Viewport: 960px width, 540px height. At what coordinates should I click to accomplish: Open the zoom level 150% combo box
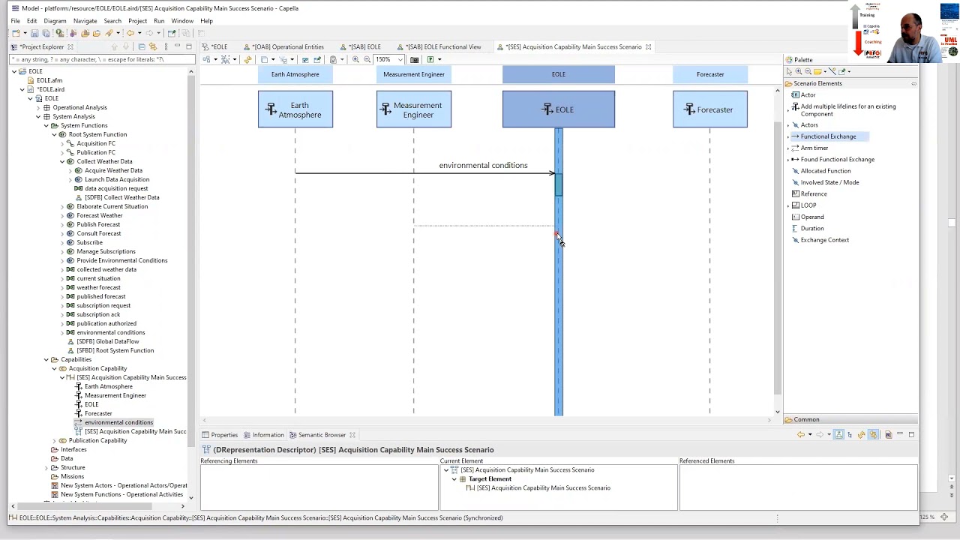(389, 59)
